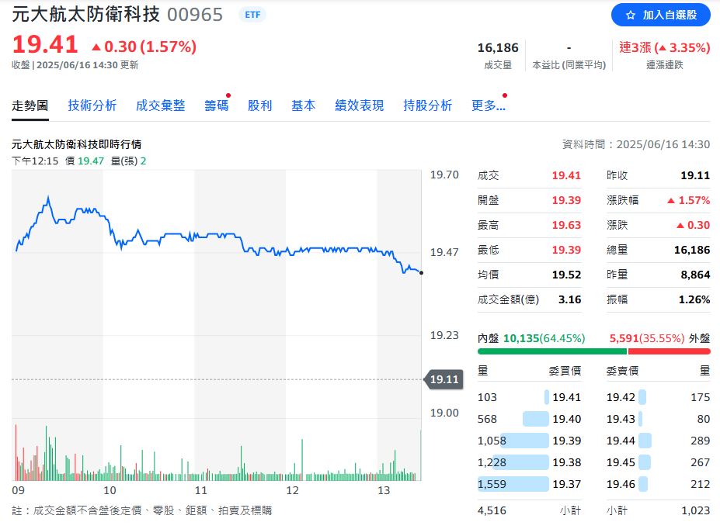Click the 最低 value 19.39
The width and height of the screenshot is (720, 529).
point(566,250)
